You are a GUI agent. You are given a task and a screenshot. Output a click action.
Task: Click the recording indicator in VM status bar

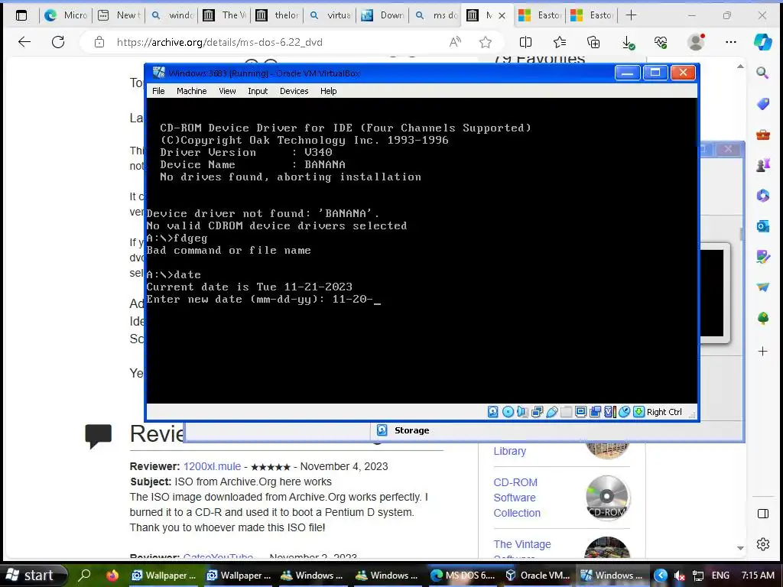tap(595, 412)
